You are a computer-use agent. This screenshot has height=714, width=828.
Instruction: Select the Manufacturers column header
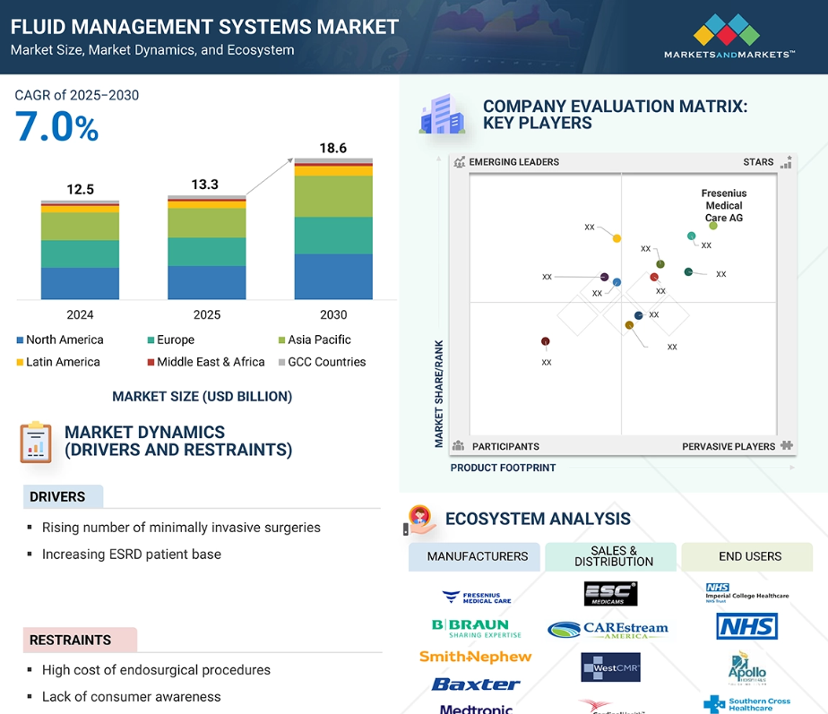point(474,556)
